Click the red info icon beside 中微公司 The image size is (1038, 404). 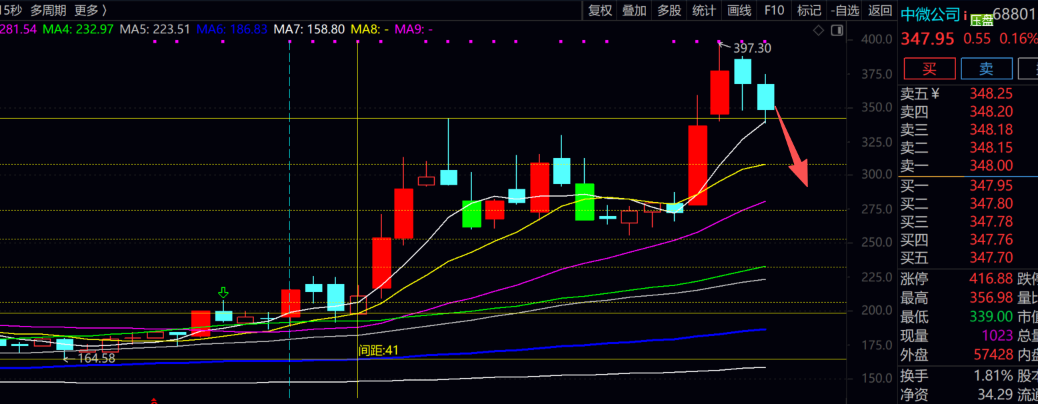click(965, 15)
